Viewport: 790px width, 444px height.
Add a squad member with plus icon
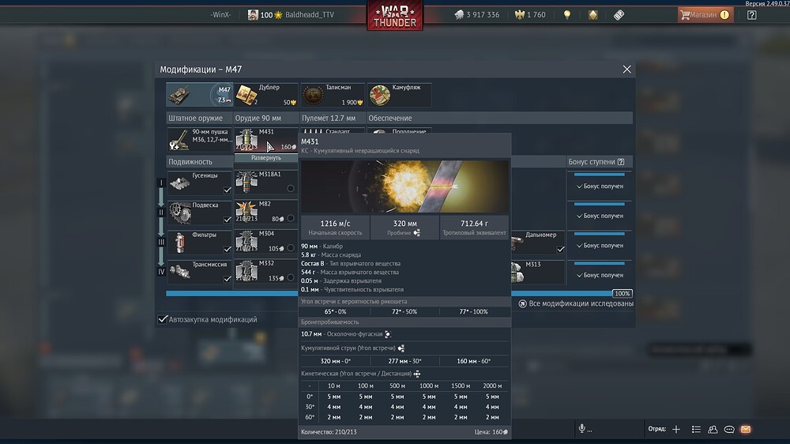(x=676, y=429)
